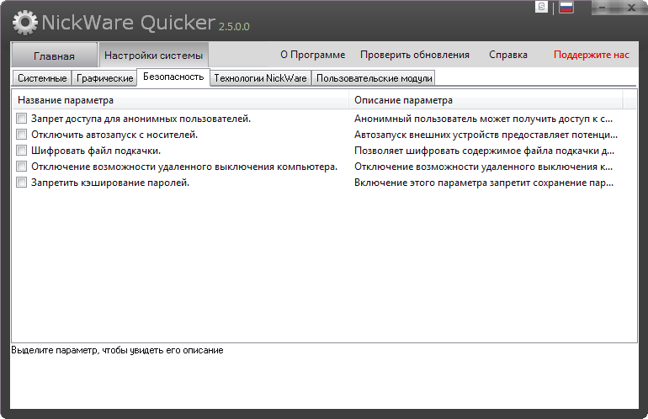
Task: Click the Название параметра column header
Action: coord(180,100)
